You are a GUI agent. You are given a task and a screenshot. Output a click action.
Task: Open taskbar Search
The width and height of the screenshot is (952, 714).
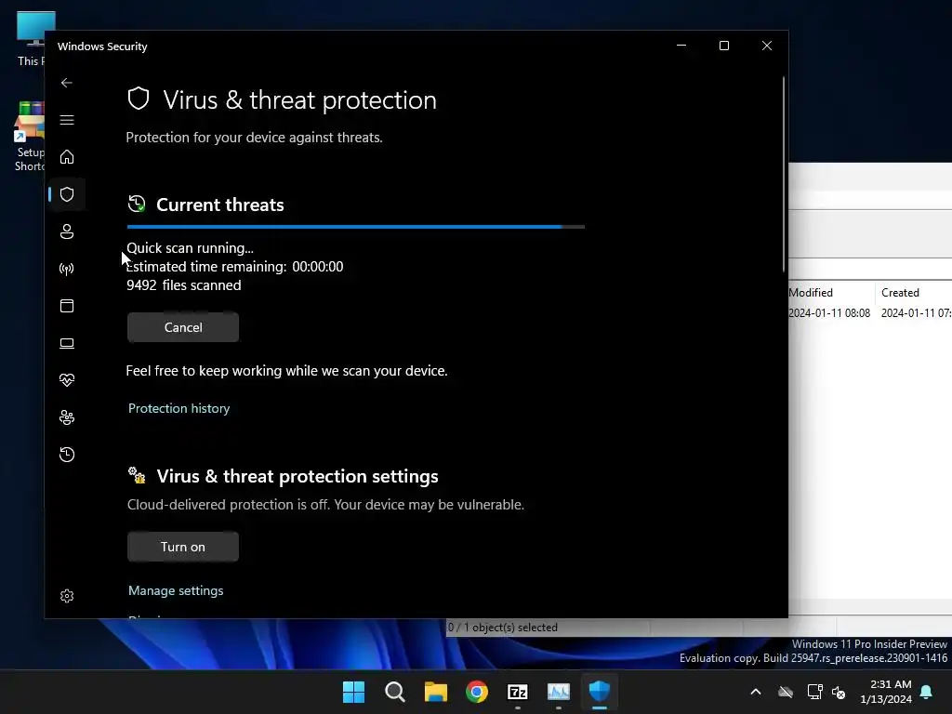(394, 692)
